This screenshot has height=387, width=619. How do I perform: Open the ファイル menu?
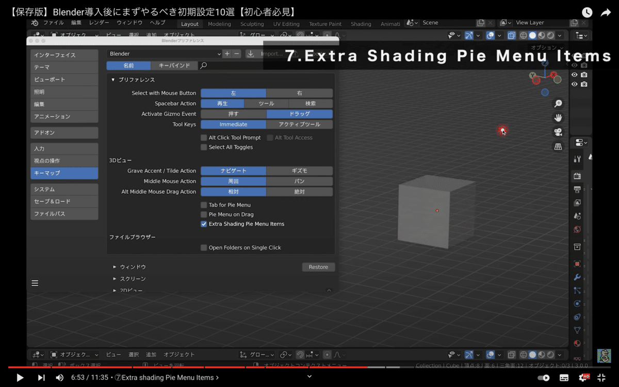(x=54, y=23)
